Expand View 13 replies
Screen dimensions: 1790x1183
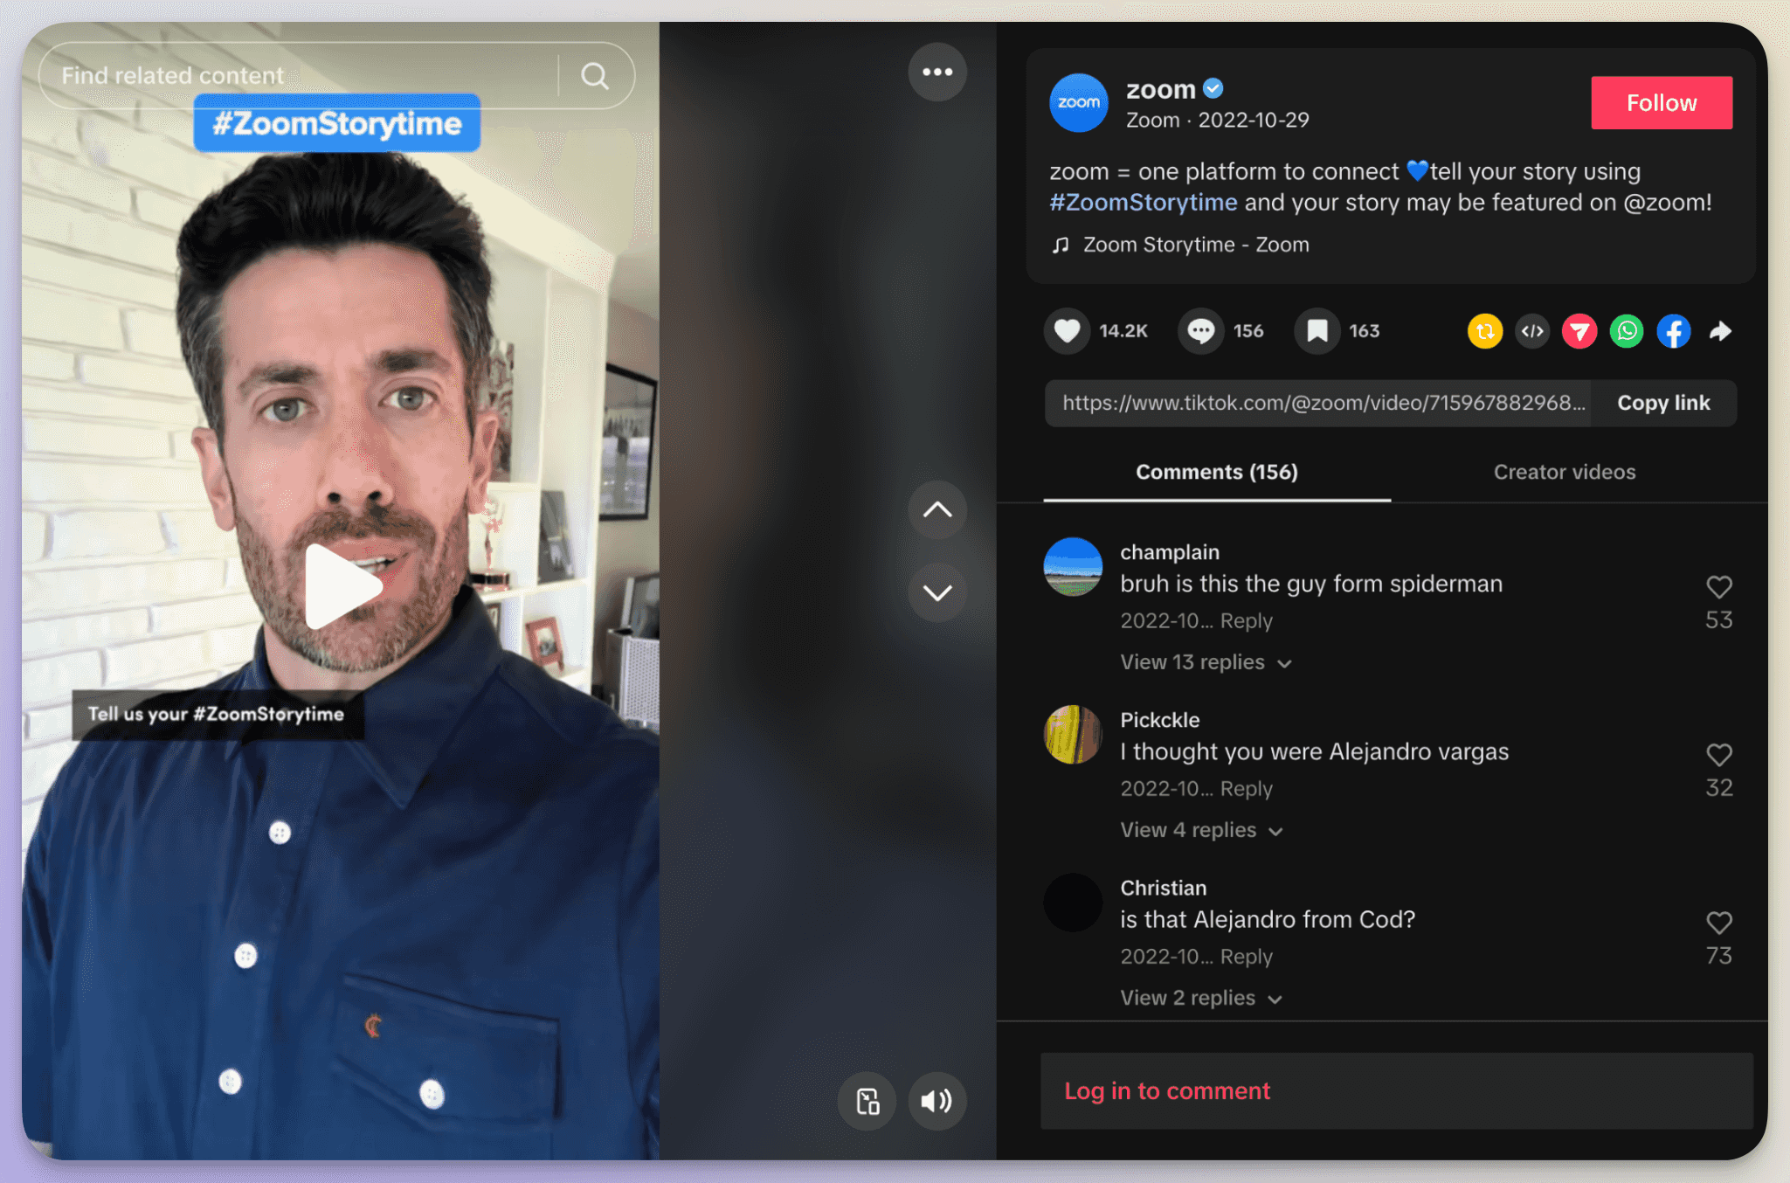[1206, 662]
